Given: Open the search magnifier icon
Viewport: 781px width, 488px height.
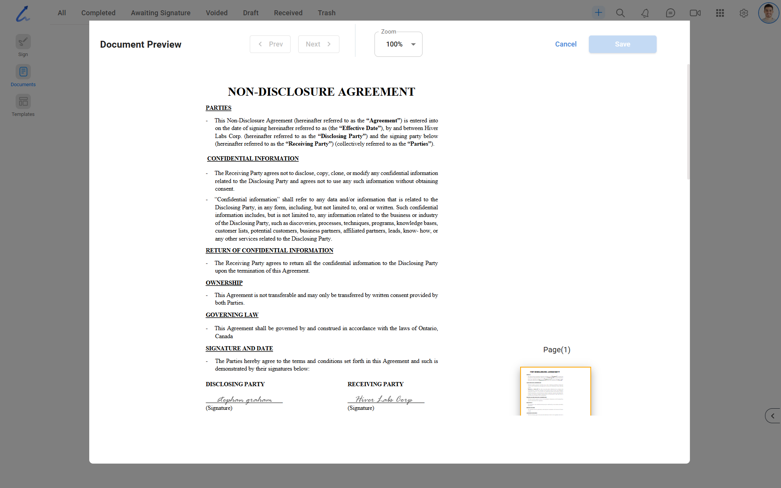Looking at the screenshot, I should [620, 13].
